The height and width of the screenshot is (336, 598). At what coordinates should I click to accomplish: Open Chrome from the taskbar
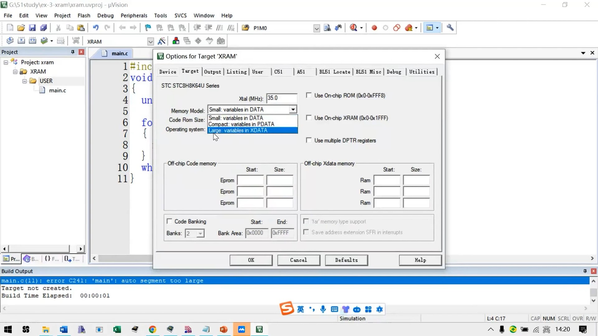click(153, 329)
